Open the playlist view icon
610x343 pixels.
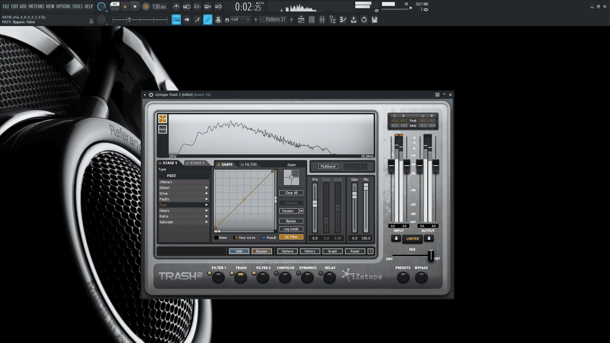(x=301, y=20)
